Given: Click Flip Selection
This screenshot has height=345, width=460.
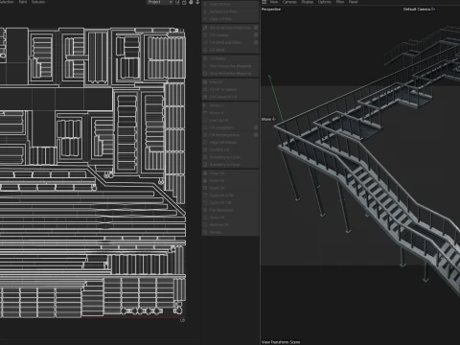Looking at the screenshot, I should (230, 210).
